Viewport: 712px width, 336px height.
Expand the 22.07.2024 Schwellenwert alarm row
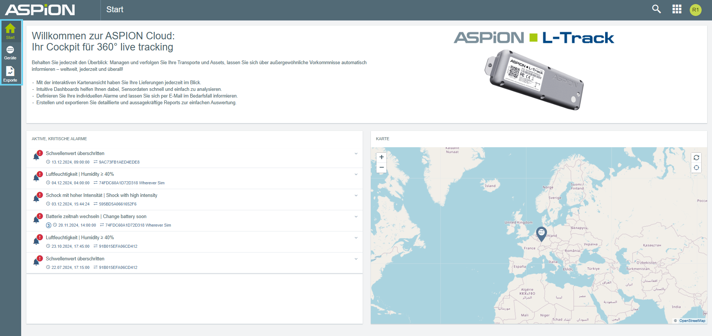click(x=356, y=259)
